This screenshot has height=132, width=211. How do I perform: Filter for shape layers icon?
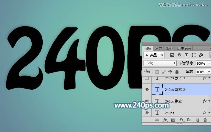(x=194, y=55)
